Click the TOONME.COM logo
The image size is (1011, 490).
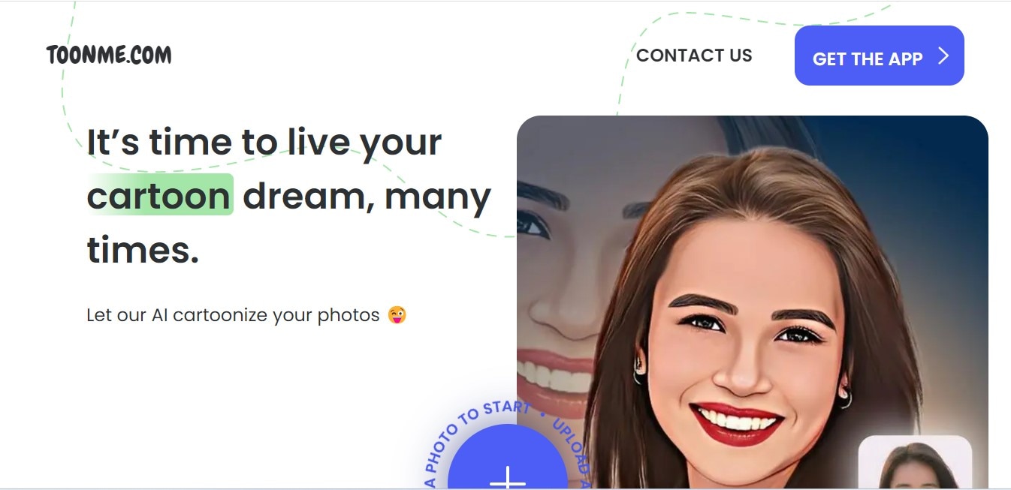tap(109, 55)
